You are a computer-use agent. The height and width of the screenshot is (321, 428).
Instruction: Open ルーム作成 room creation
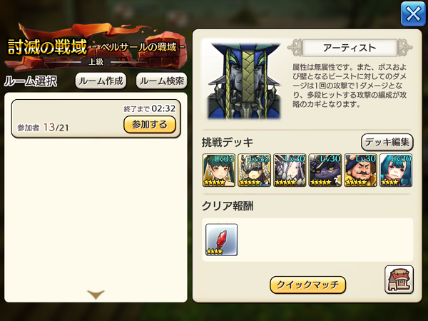click(x=101, y=81)
